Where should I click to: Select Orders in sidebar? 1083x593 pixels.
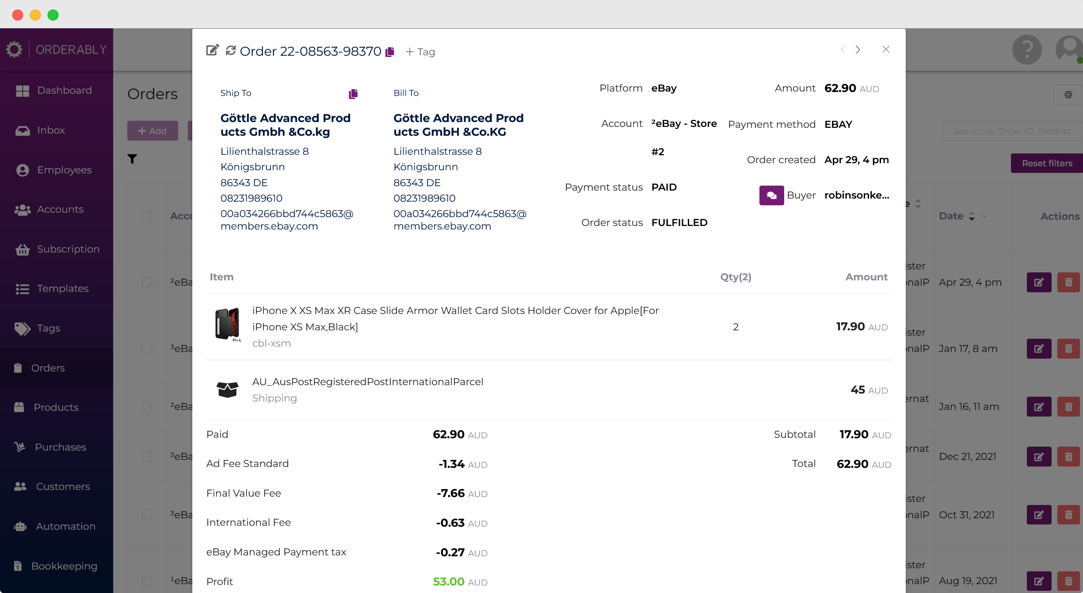coord(57,368)
